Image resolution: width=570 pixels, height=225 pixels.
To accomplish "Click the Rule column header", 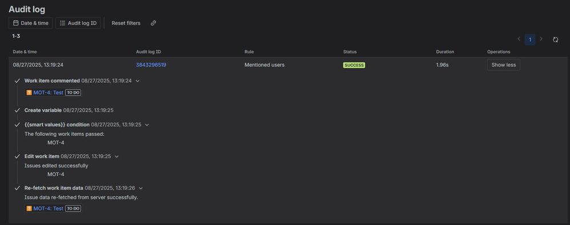I will (249, 51).
